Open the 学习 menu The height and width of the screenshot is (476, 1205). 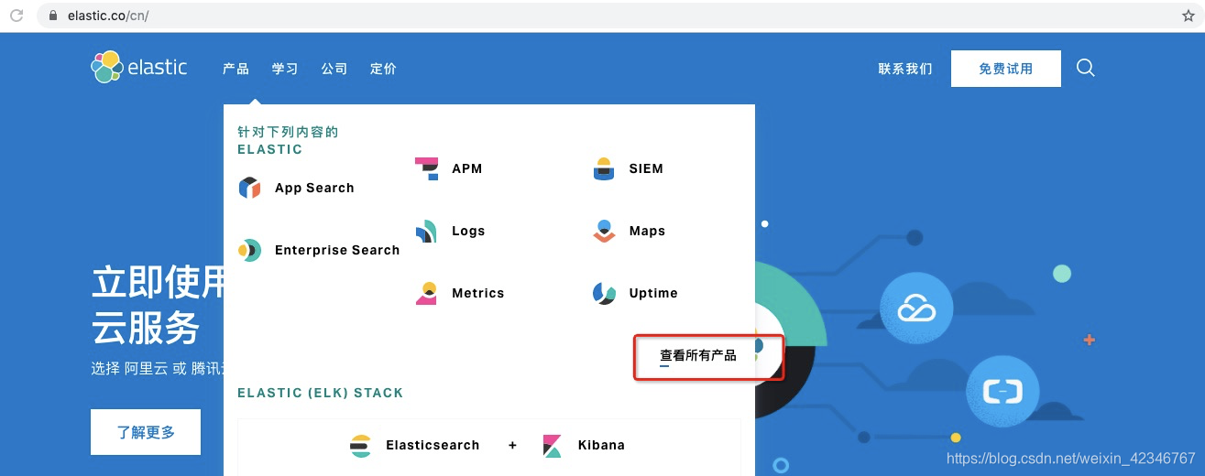[x=285, y=69]
